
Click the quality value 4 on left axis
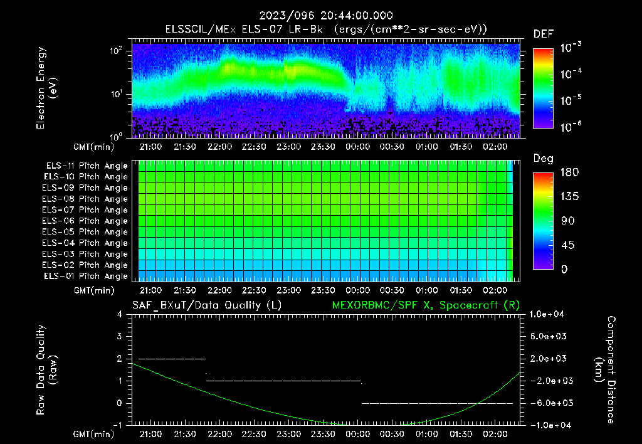[x=120, y=315]
